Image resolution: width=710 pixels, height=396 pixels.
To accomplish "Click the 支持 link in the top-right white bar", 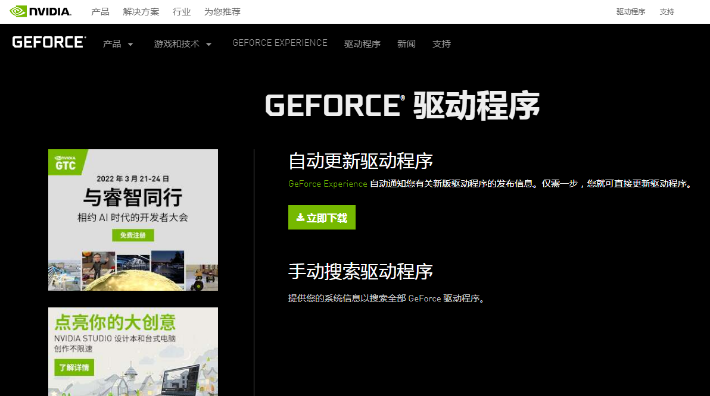I will pos(667,12).
